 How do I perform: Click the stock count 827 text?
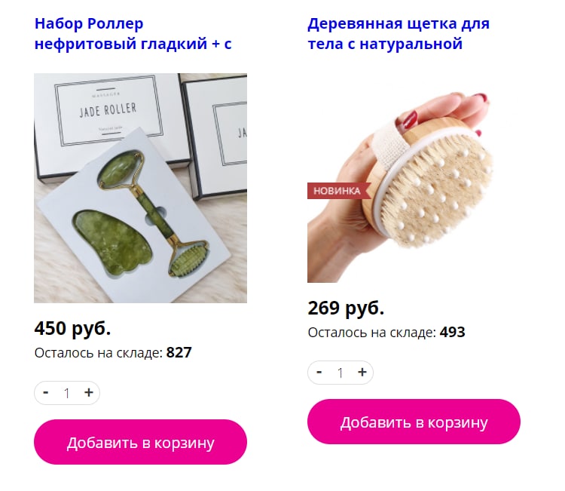click(x=179, y=352)
